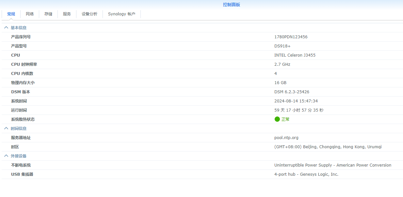Screen dimensions: 403x197
Task: Select the uptime value 59 天 17 小时
Action: click(x=299, y=110)
